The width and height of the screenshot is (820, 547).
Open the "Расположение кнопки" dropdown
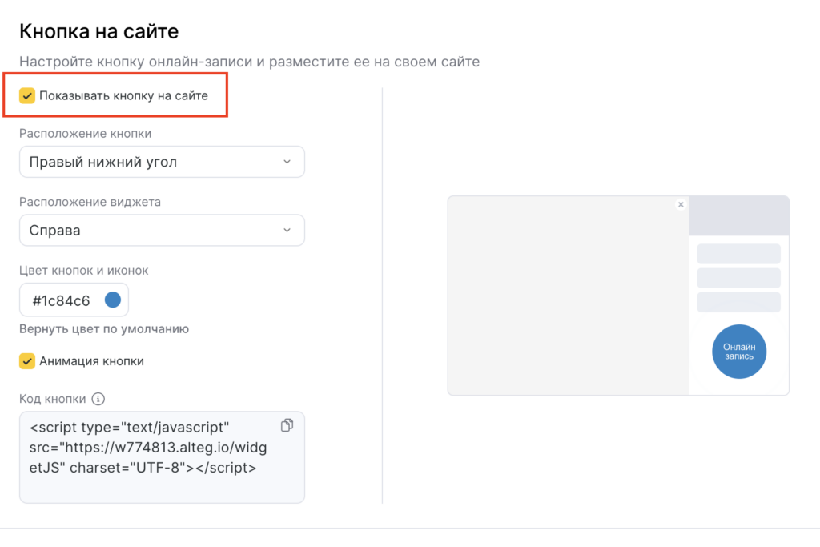[x=161, y=162]
